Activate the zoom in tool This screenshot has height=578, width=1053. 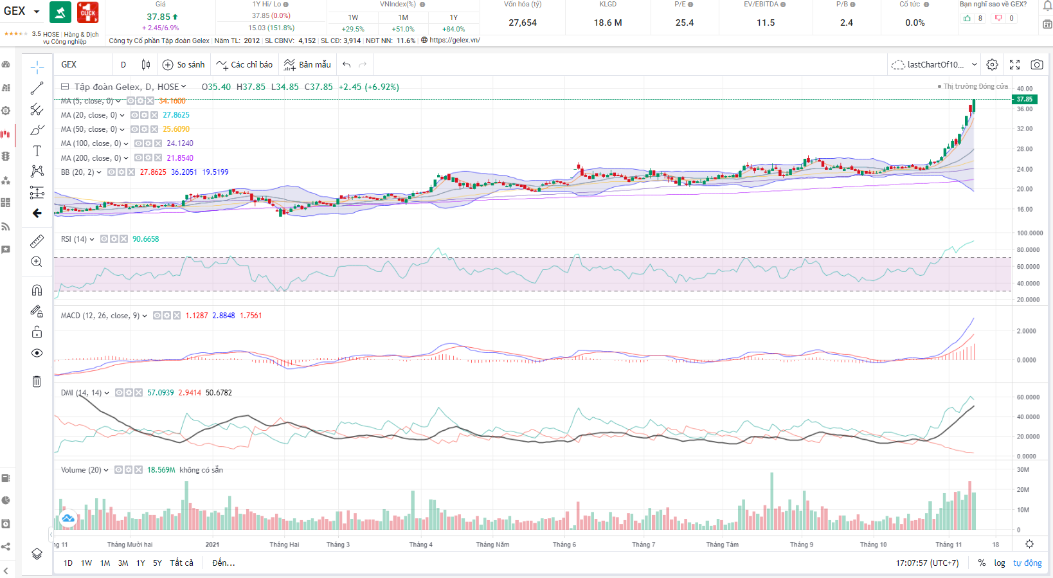point(37,262)
